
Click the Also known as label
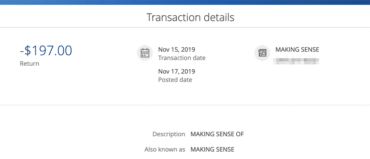(x=165, y=149)
